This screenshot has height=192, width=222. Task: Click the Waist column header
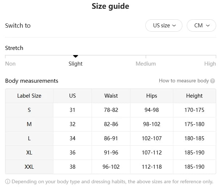point(111,96)
